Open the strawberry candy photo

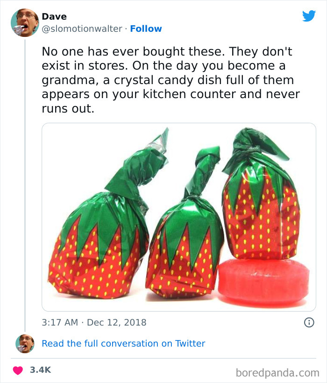click(x=179, y=217)
